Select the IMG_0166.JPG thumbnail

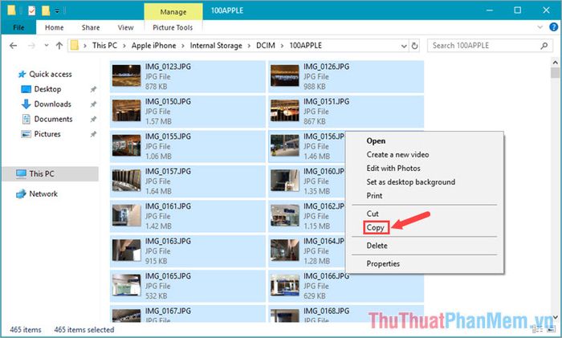(x=284, y=285)
